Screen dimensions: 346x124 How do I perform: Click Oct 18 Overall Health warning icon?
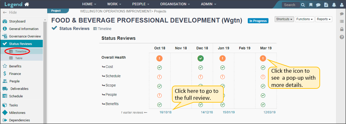(x=160, y=58)
